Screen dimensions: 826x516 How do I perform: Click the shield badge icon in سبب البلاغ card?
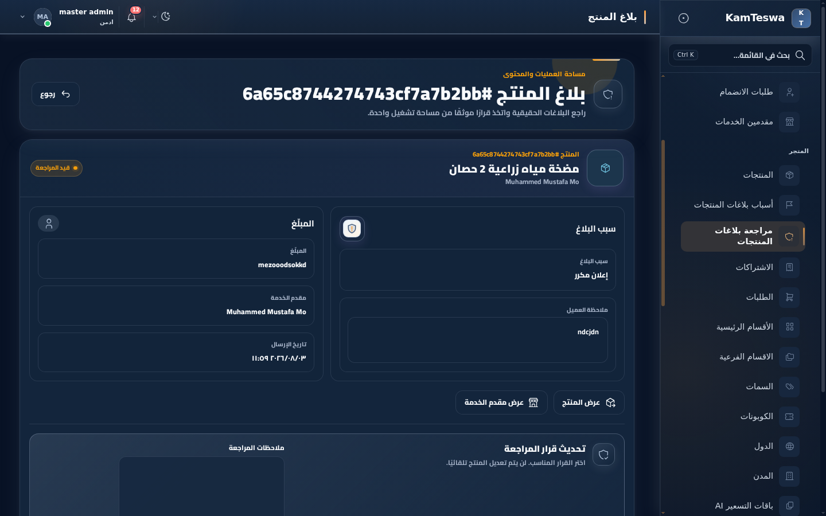tap(352, 229)
